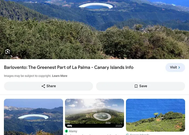
Task: Open Google Lens search on the image
Action: pyautogui.click(x=8, y=52)
